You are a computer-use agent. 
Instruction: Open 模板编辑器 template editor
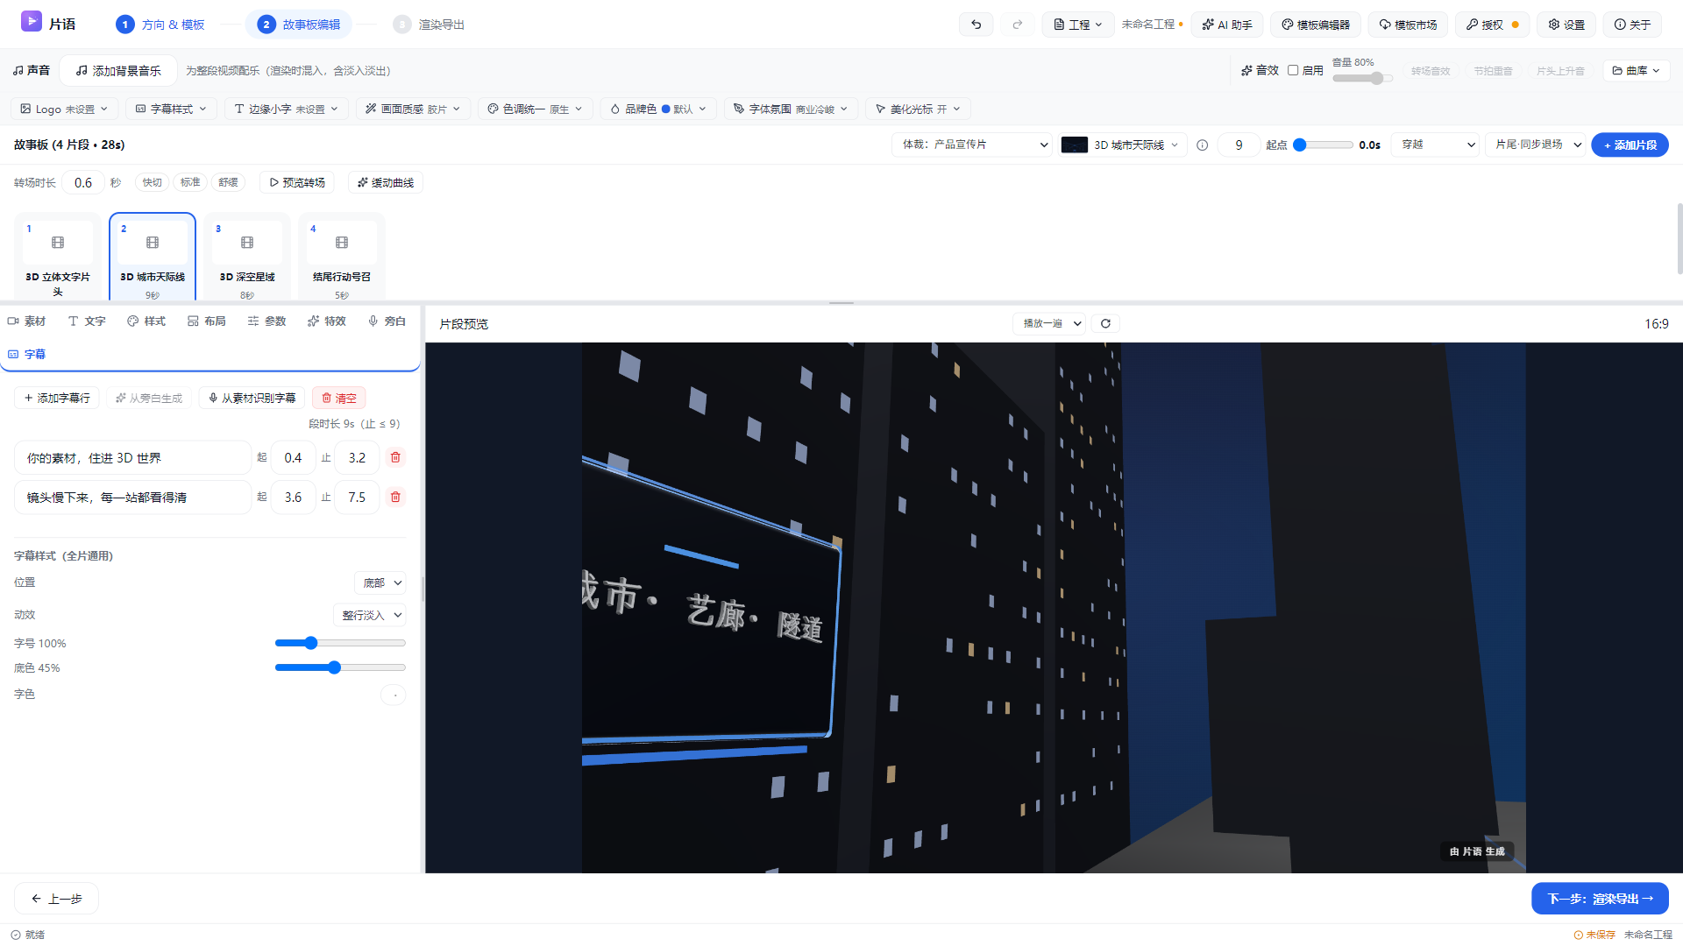(x=1315, y=25)
